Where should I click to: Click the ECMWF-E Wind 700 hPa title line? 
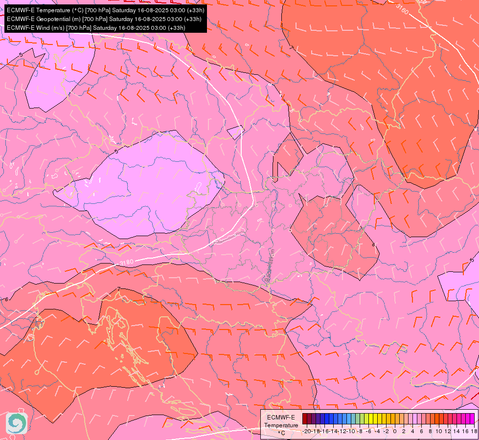[96, 28]
